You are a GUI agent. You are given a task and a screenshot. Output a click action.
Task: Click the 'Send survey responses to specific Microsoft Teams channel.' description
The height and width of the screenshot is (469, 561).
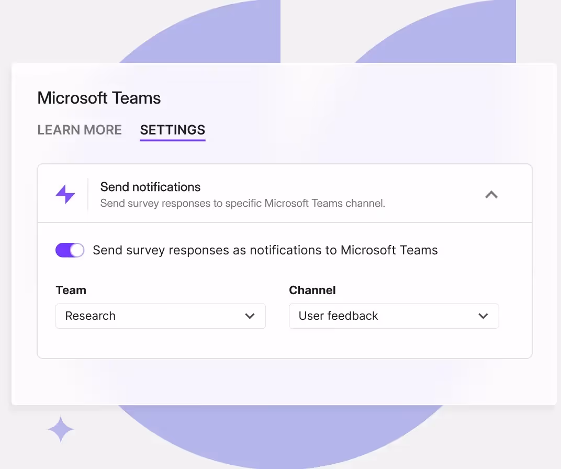243,203
